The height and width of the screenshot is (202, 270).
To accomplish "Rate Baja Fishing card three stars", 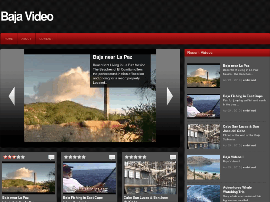I will 75,157.
